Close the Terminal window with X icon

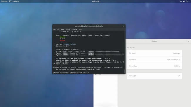click(x=123, y=26)
